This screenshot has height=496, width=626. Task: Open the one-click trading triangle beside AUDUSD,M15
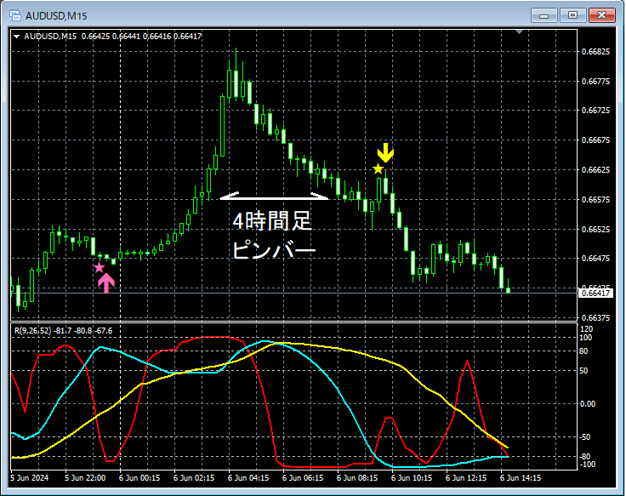pos(17,37)
